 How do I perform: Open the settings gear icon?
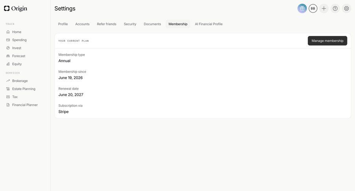pyautogui.click(x=346, y=8)
